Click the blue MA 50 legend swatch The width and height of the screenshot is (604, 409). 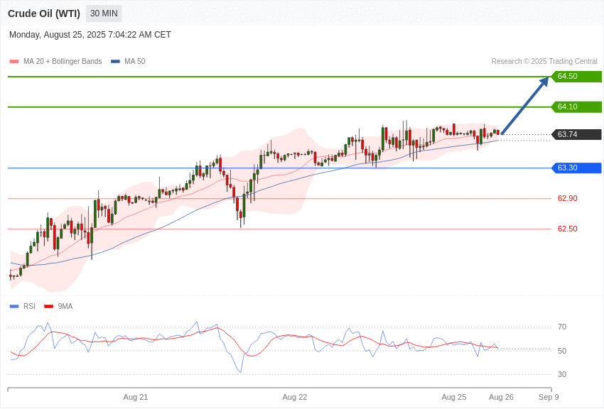(115, 62)
